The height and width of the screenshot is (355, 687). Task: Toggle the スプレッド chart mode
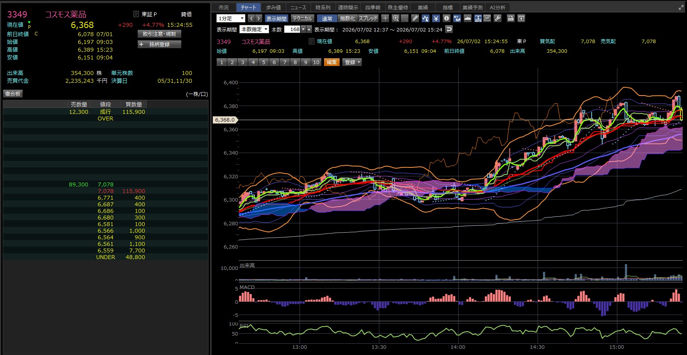[x=368, y=18]
